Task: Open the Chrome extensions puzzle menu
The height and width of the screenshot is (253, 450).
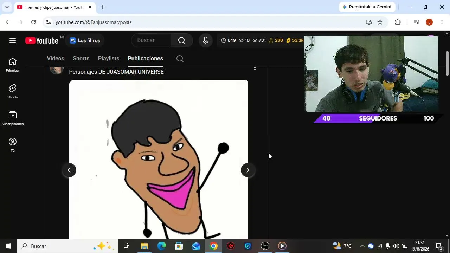Action: pyautogui.click(x=398, y=22)
